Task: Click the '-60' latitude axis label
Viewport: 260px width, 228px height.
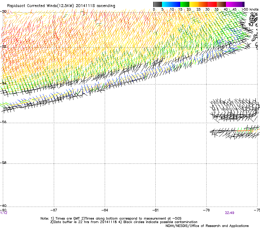Action: [3, 206]
